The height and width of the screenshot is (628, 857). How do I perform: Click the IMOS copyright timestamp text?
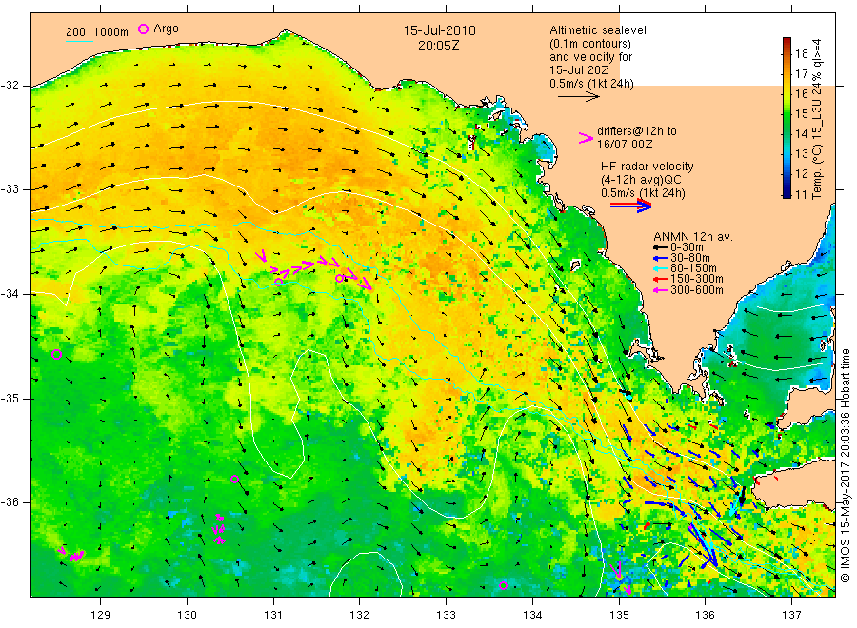845,466
